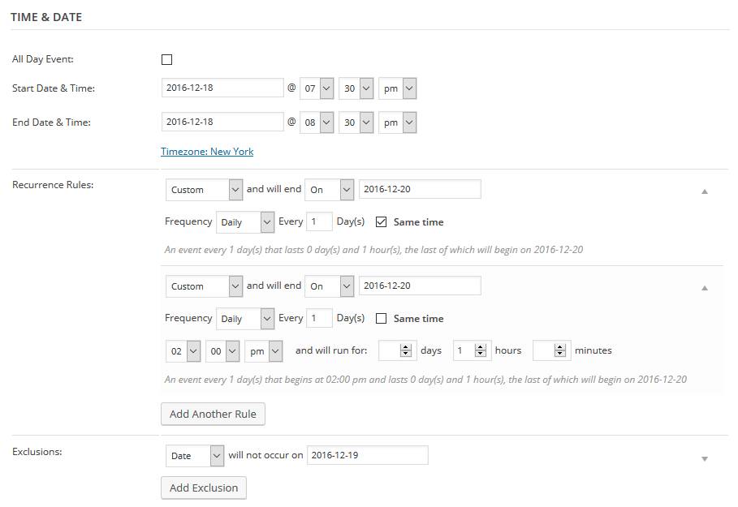738x507 pixels.
Task: Click the exclusion date 2016-12-19 field
Action: [x=367, y=455]
